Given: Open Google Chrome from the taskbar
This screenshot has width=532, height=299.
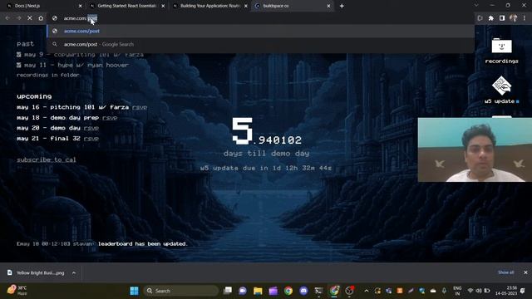Looking at the screenshot, I should coord(288,291).
